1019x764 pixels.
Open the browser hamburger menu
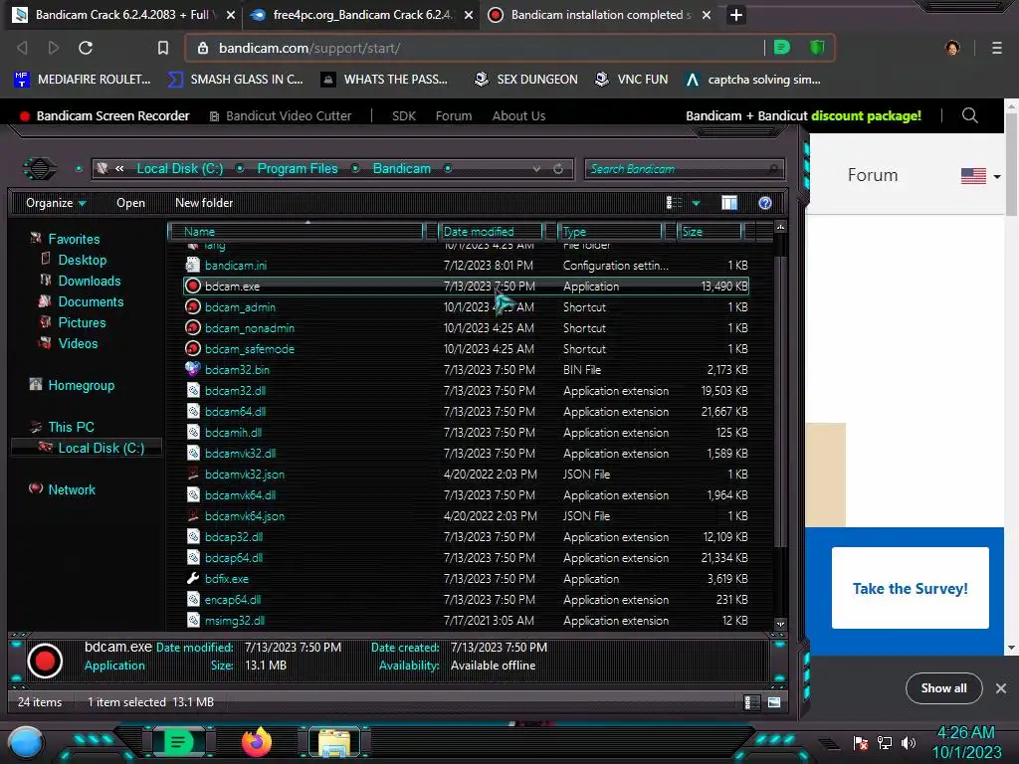click(996, 48)
